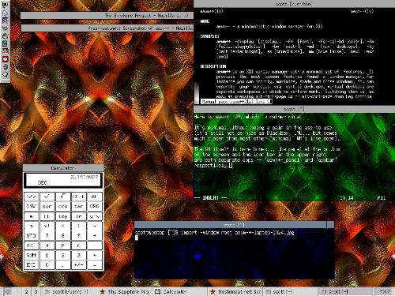The height and width of the screenshot is (296, 395).
Task: Click digit 4 on Calculator
Action: [x=47, y=245]
